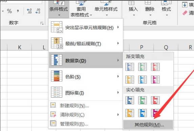The width and height of the screenshot is (194, 131).
Task: Apply green gradient fill data bar
Action: tap(143, 67)
